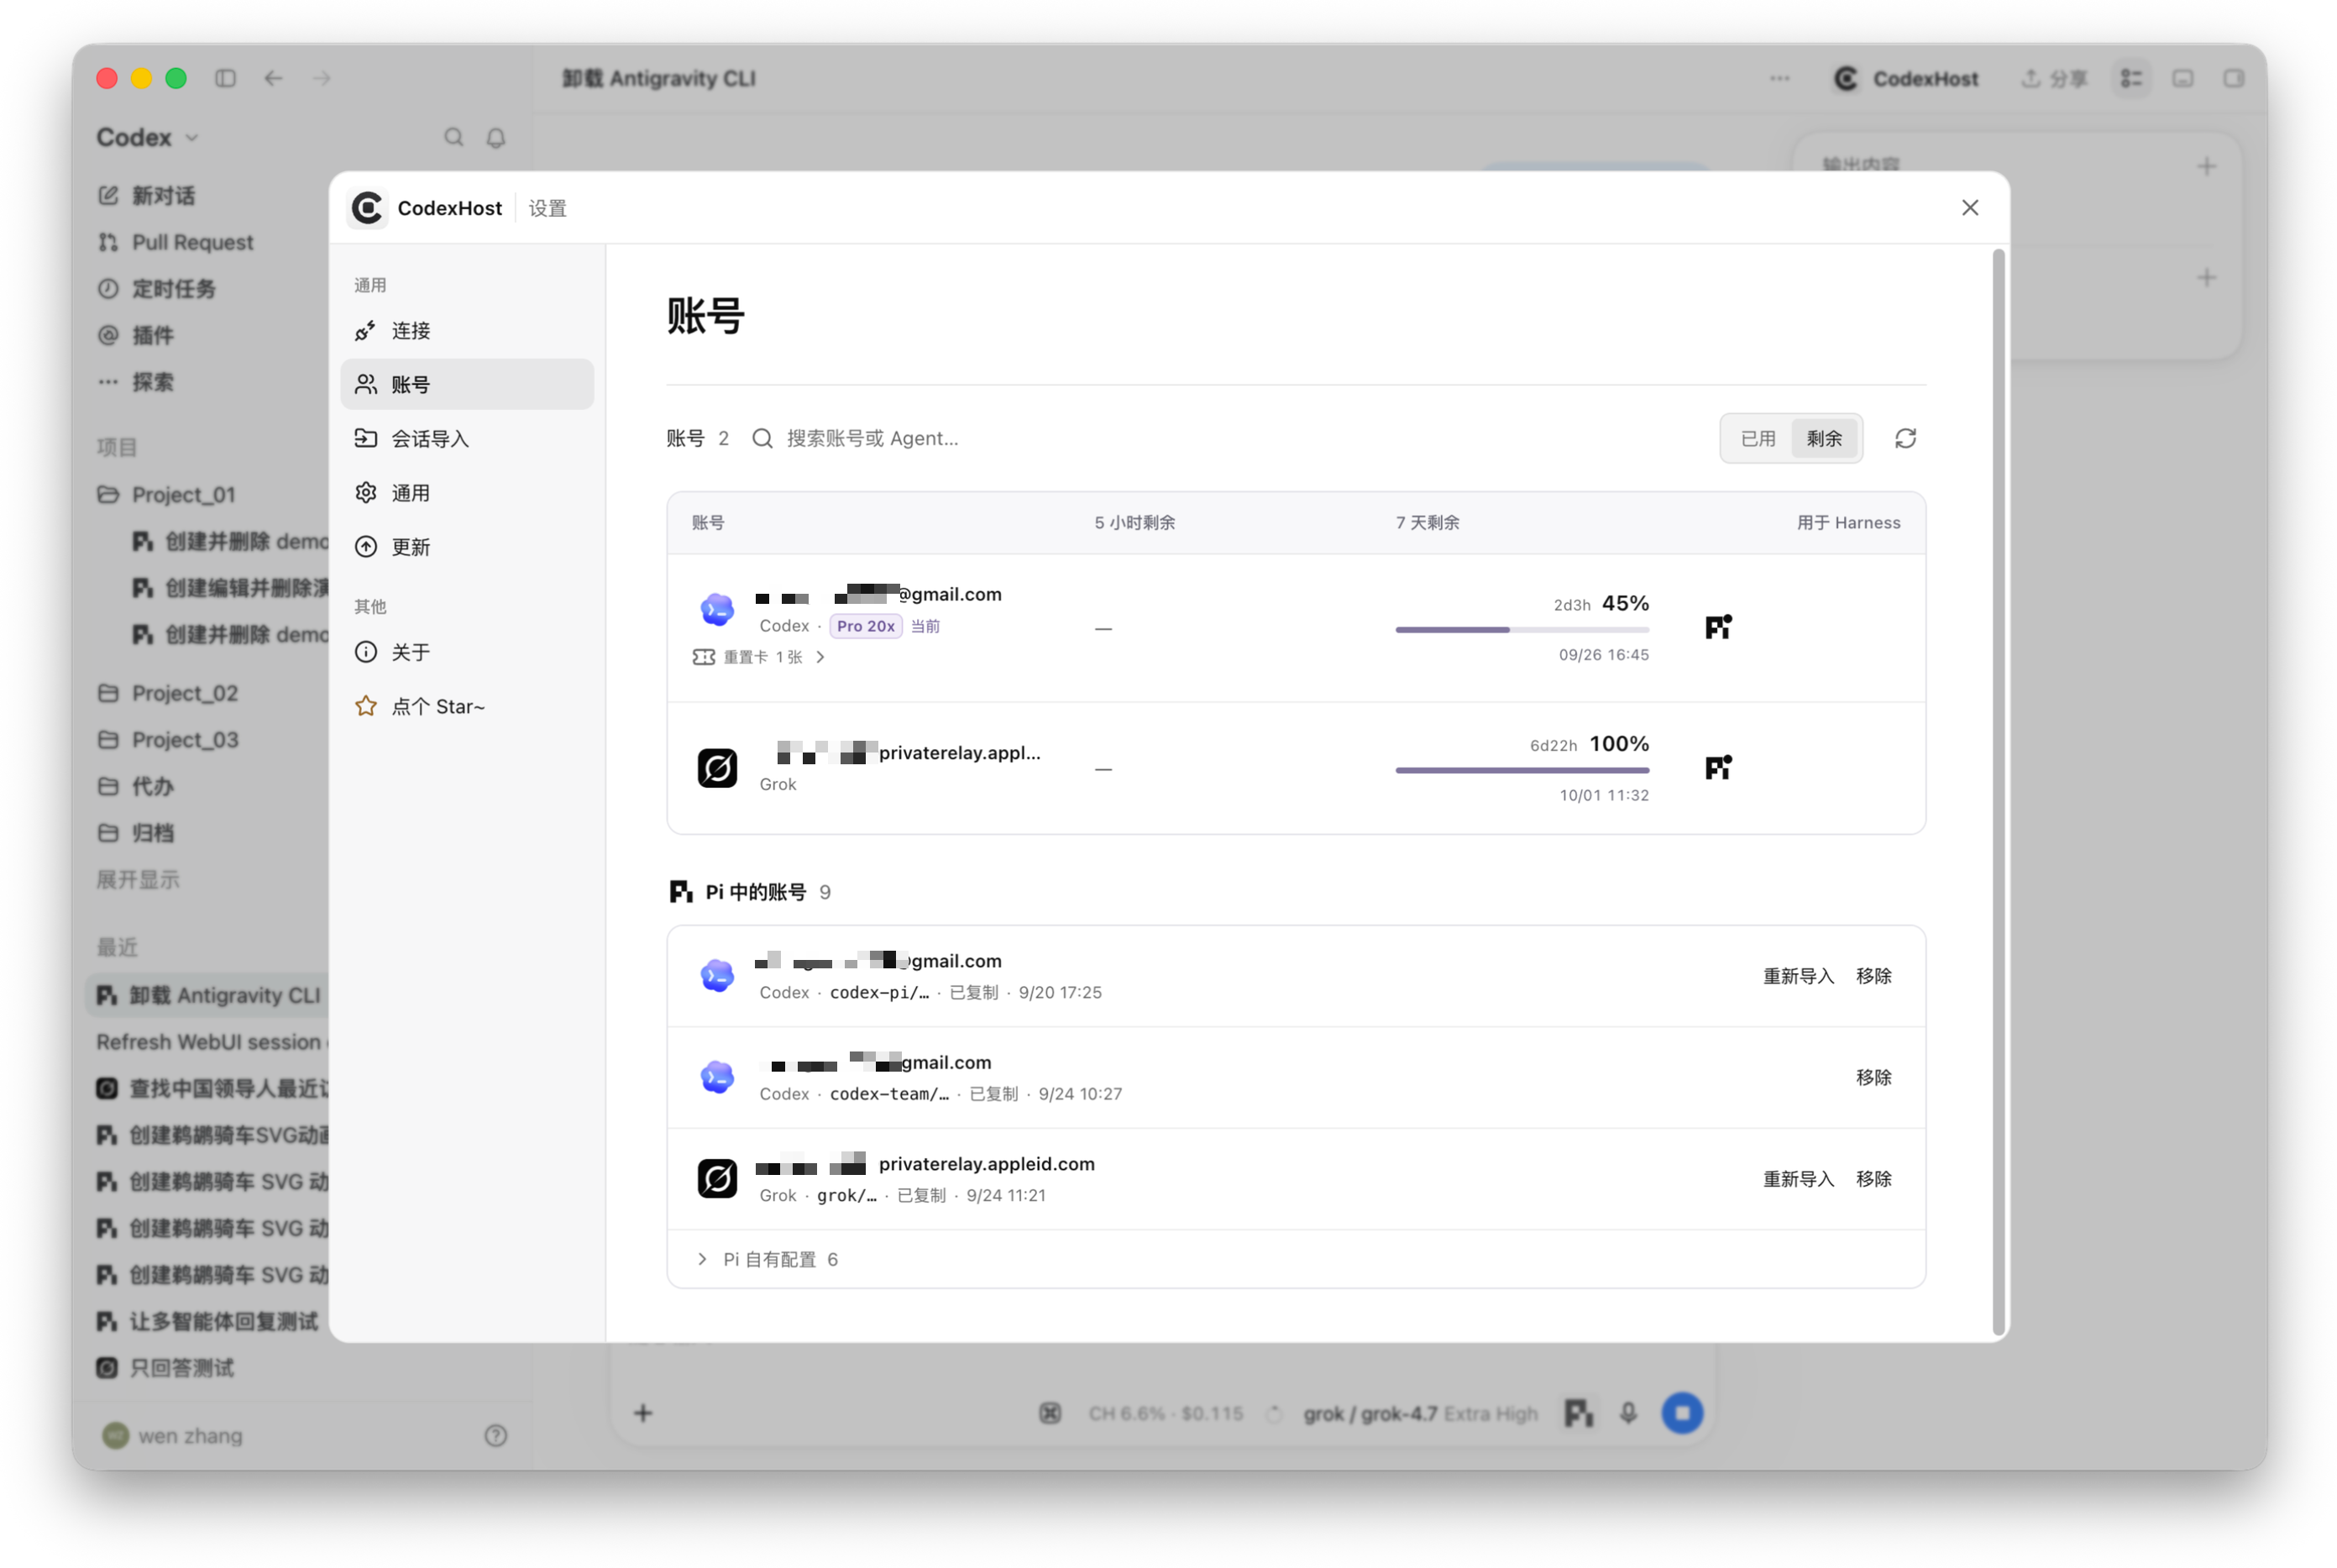Click the settings dialog vertical scrollbar
Image resolution: width=2337 pixels, height=1568 pixels.
[x=1998, y=792]
